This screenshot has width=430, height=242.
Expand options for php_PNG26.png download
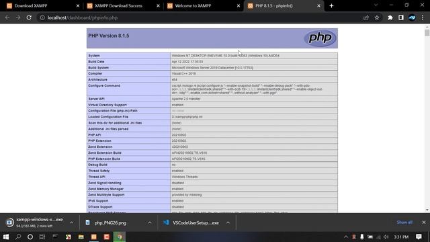click(150, 223)
